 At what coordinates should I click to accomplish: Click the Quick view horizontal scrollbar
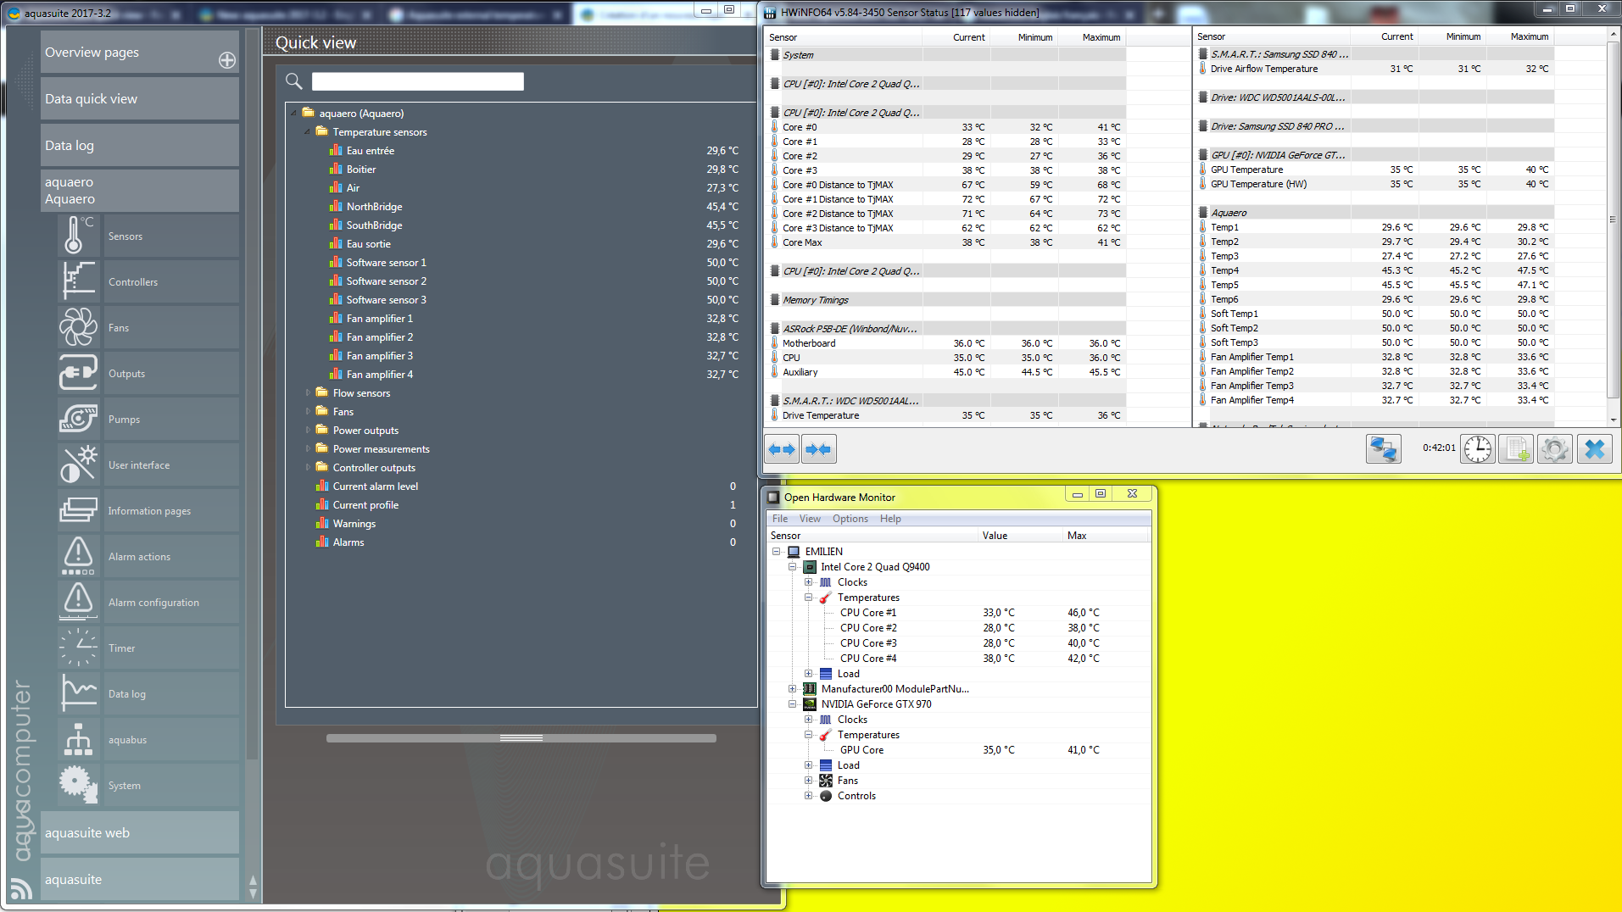[x=521, y=738]
